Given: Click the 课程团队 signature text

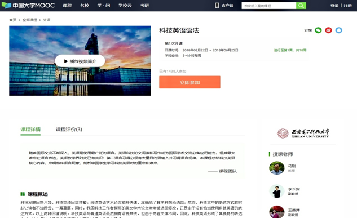Looking at the screenshot, I should [x=228, y=171].
